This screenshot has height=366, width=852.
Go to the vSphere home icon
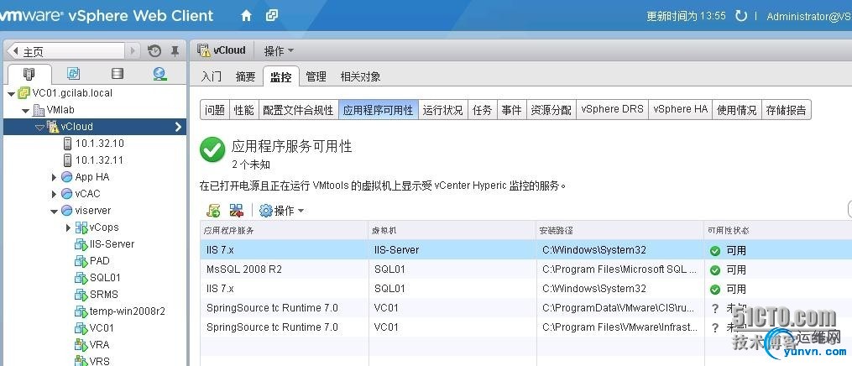click(246, 16)
